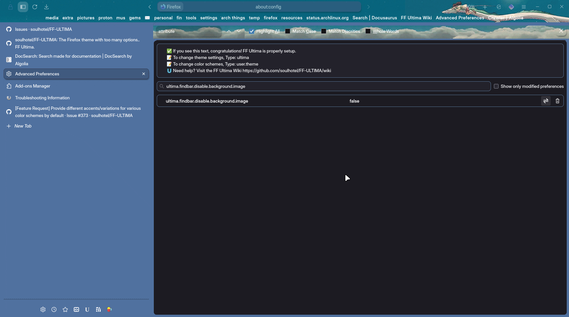Screen dimensions: 569x317
Task: Open bookmarks star icon in sidebar footer
Action: click(65, 309)
